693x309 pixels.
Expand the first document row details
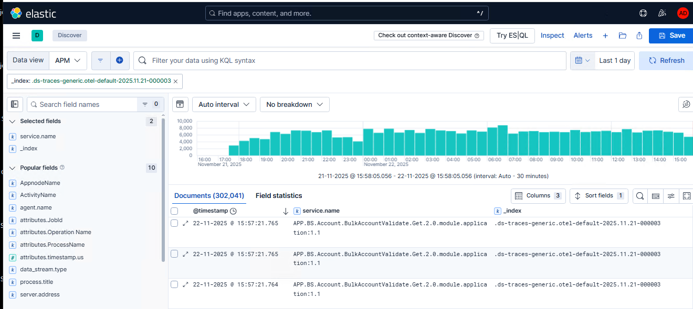[185, 224]
